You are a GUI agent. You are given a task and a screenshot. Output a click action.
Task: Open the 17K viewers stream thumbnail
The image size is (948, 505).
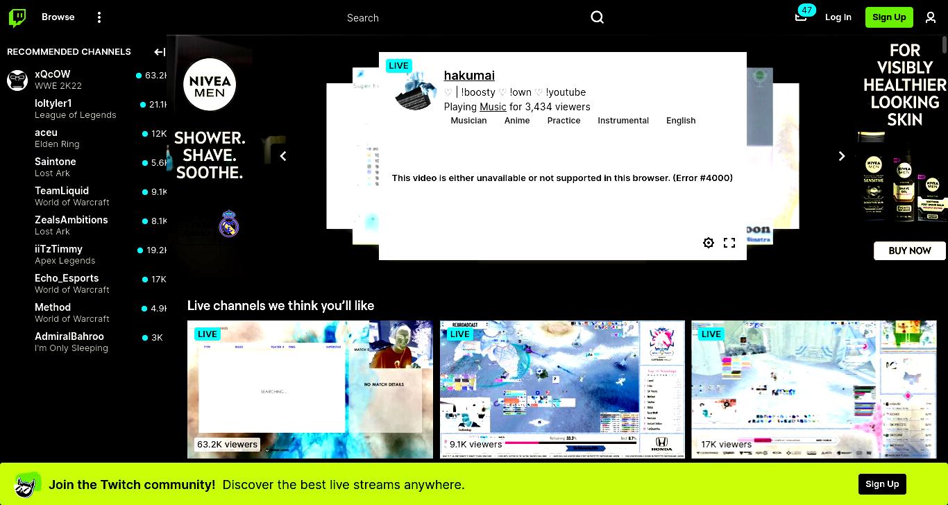(x=814, y=389)
